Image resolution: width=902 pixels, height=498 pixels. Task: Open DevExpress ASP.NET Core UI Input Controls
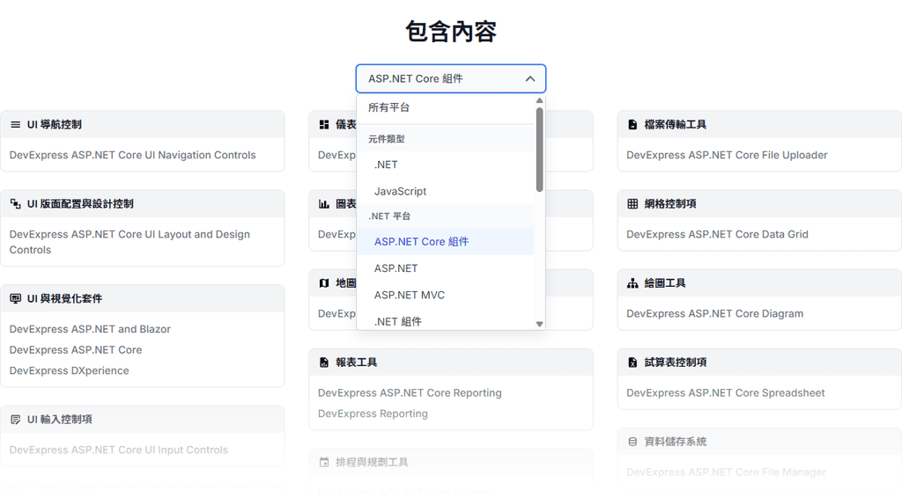pos(119,450)
